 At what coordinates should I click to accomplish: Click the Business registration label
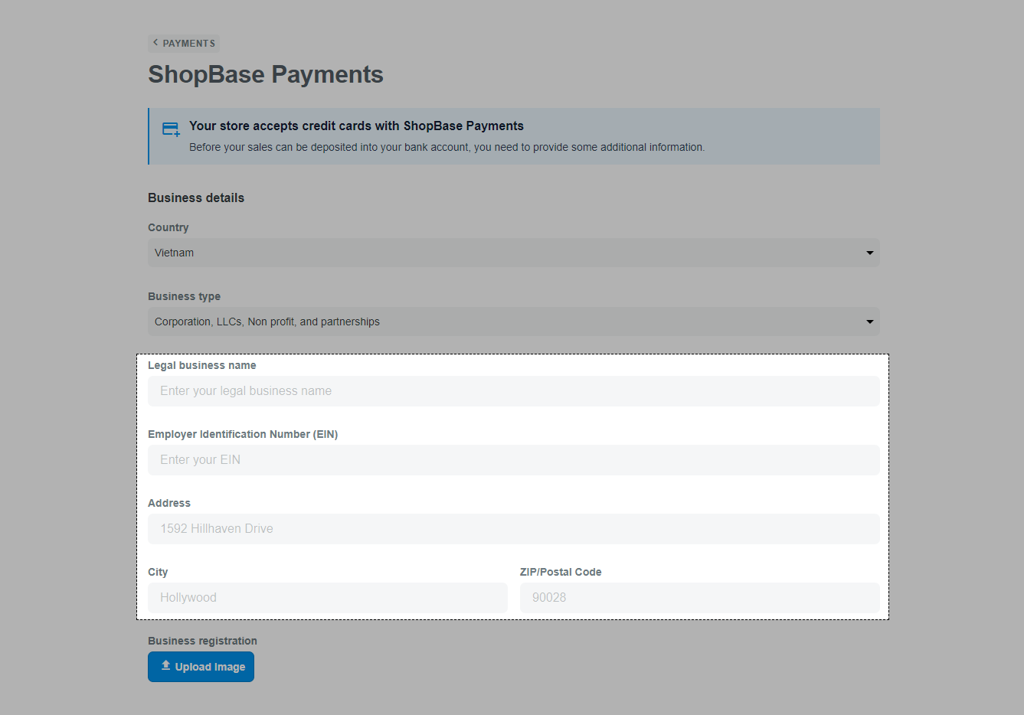point(202,641)
